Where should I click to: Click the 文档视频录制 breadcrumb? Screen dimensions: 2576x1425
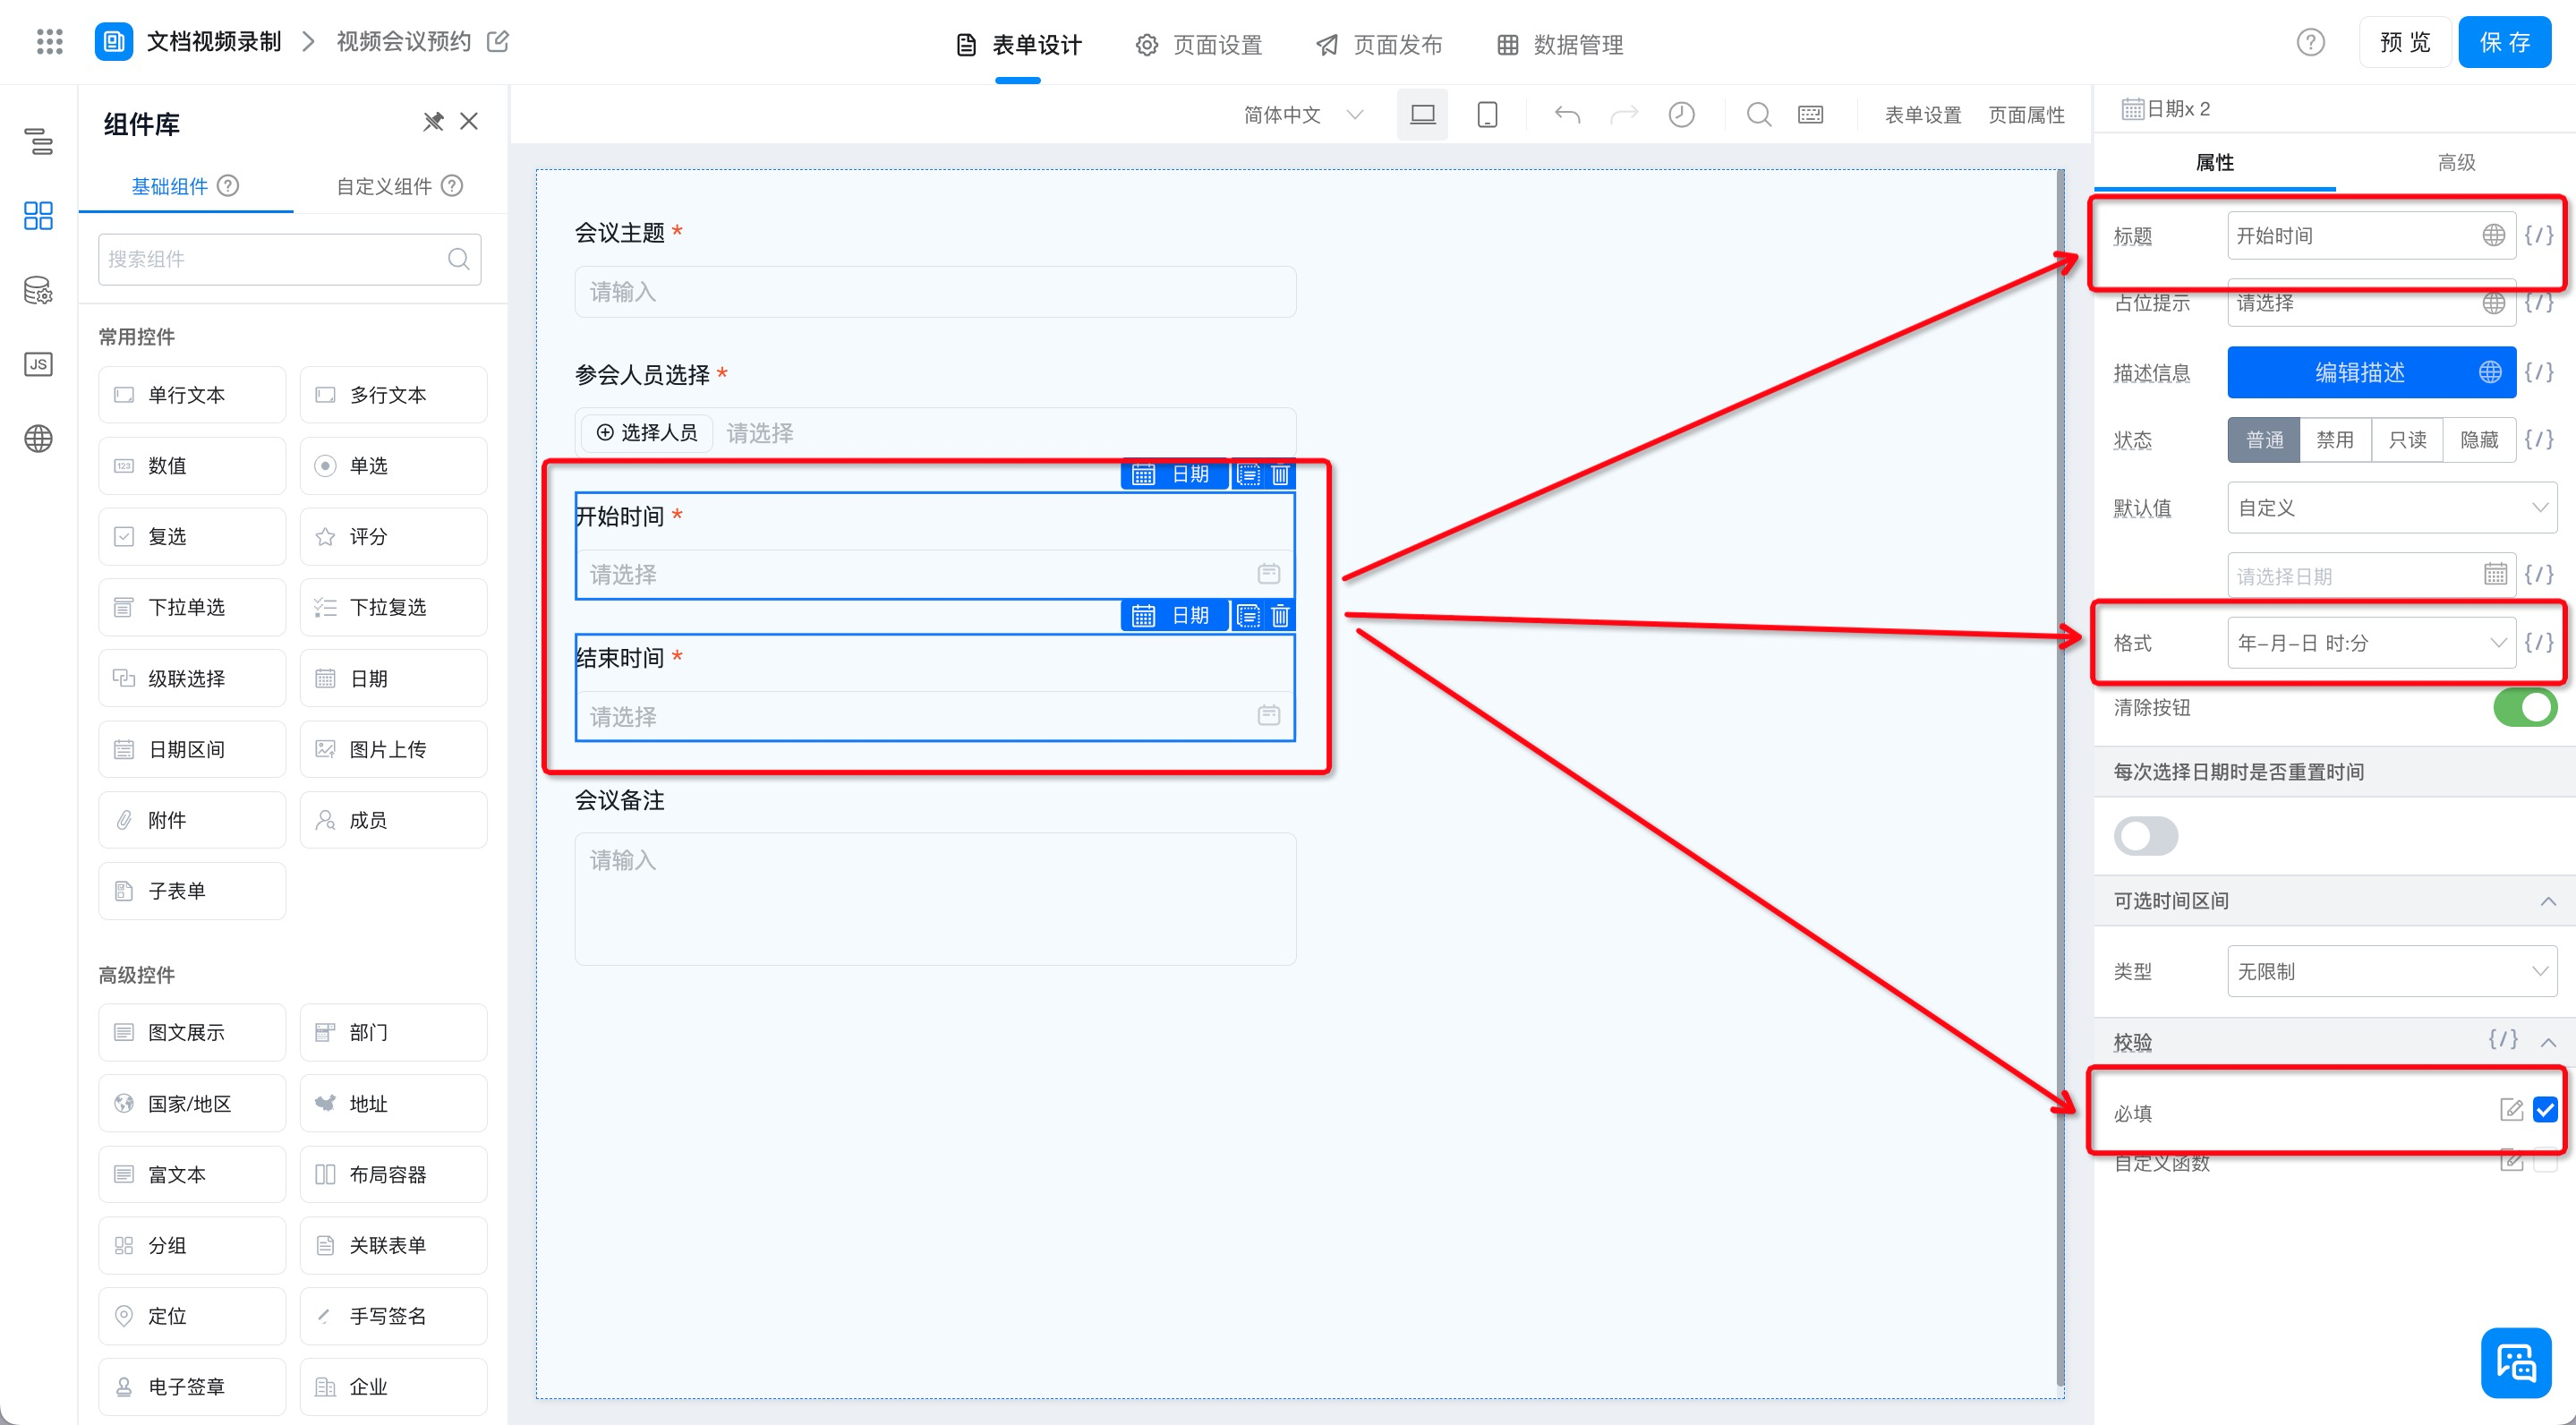tap(214, 41)
